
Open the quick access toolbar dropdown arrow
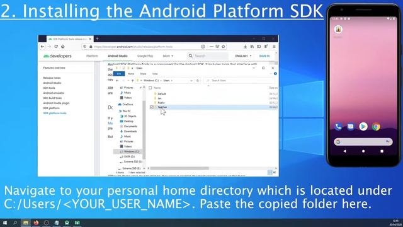(132, 68)
